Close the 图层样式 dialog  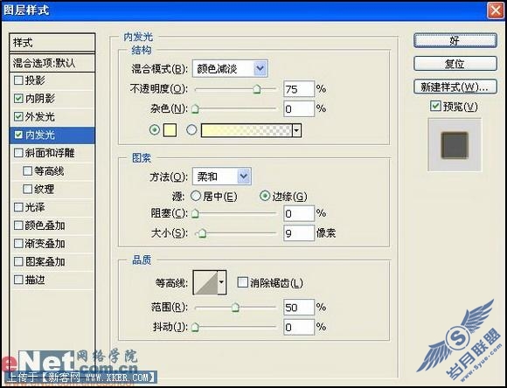pos(496,10)
